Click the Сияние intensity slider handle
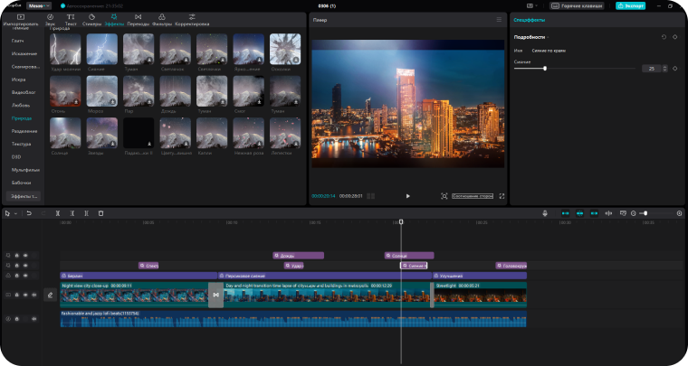Viewport: 688px width, 366px height. click(x=544, y=69)
